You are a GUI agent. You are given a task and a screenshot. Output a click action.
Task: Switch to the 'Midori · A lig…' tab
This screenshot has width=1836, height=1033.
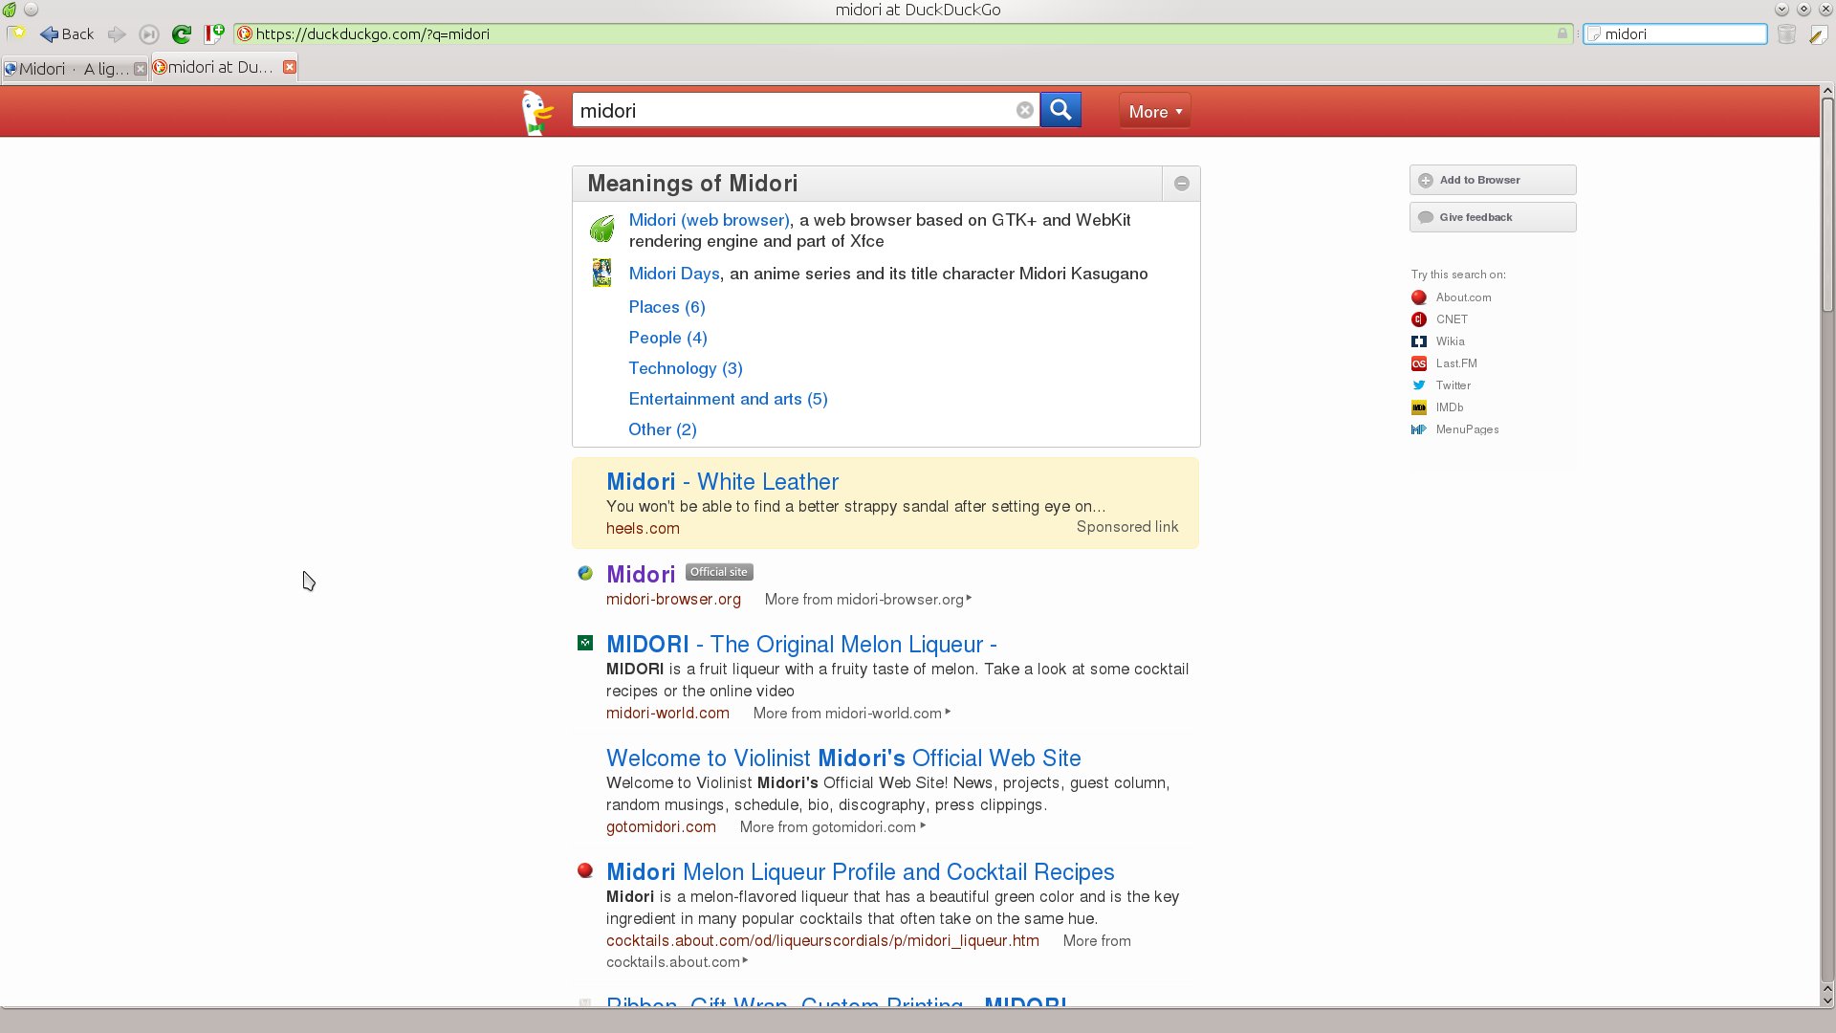pyautogui.click(x=75, y=69)
